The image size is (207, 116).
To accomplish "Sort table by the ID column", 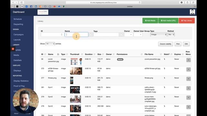I will (x=43, y=54).
